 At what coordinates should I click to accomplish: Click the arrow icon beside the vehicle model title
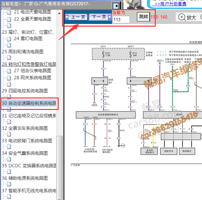[x=116, y=6]
